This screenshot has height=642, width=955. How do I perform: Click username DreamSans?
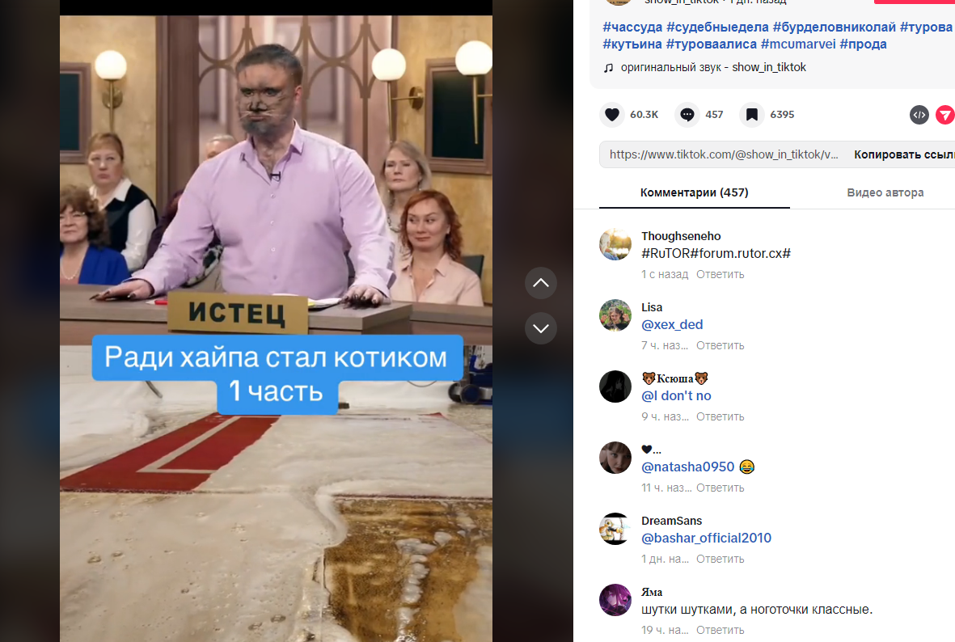[x=671, y=522]
